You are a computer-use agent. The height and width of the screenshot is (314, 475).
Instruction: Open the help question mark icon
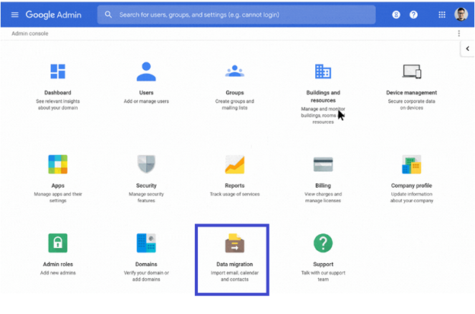click(413, 14)
